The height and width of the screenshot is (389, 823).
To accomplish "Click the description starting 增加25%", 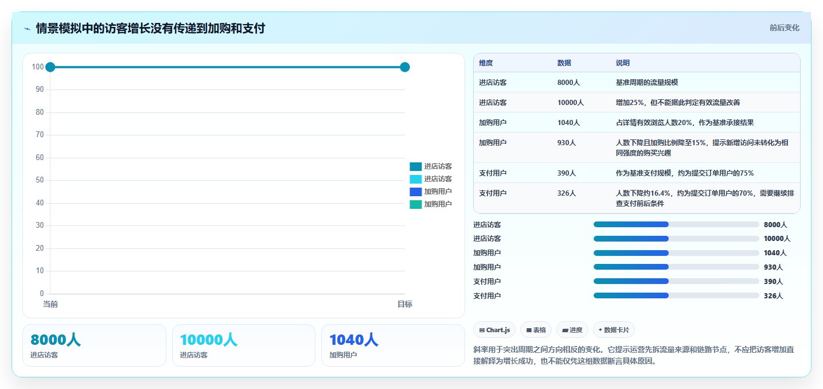I will (678, 103).
